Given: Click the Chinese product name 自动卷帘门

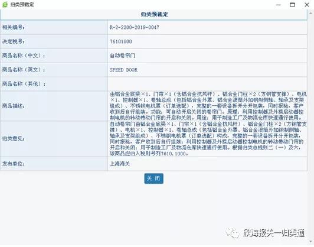Looking at the screenshot, I should point(122,56).
